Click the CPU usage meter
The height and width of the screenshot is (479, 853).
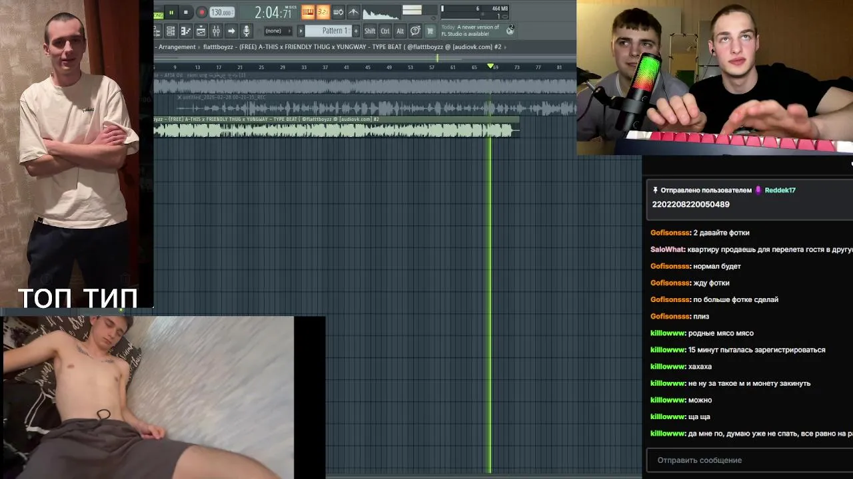click(x=460, y=12)
